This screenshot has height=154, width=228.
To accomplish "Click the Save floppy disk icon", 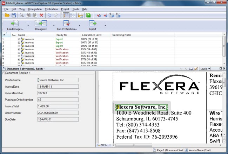I will (14, 15).
